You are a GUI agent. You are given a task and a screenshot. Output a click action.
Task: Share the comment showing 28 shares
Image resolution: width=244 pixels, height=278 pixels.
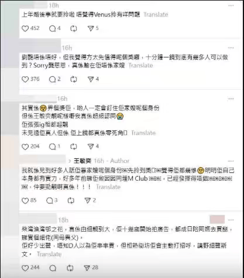point(87,268)
